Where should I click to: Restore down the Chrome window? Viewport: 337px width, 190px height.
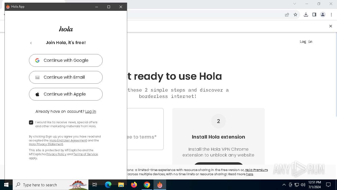click(319, 4)
